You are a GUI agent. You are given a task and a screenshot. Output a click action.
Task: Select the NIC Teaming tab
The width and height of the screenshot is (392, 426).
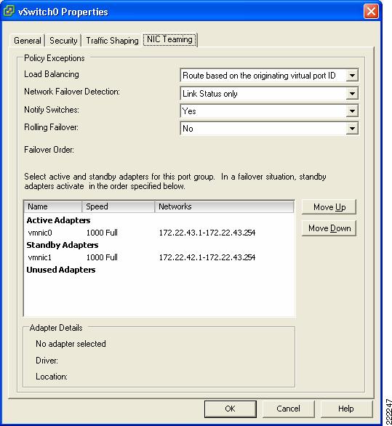pos(169,39)
